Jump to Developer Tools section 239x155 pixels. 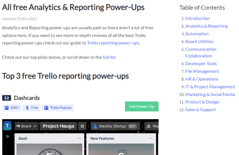click(x=201, y=64)
